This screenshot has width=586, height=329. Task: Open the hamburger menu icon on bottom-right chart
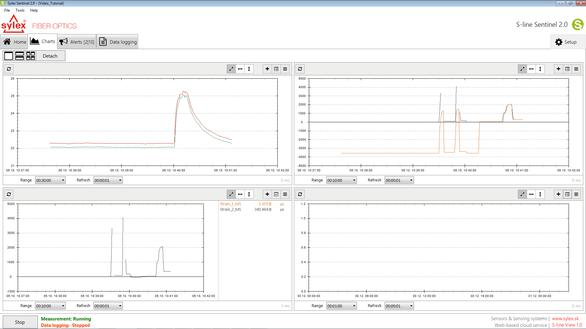(576, 194)
